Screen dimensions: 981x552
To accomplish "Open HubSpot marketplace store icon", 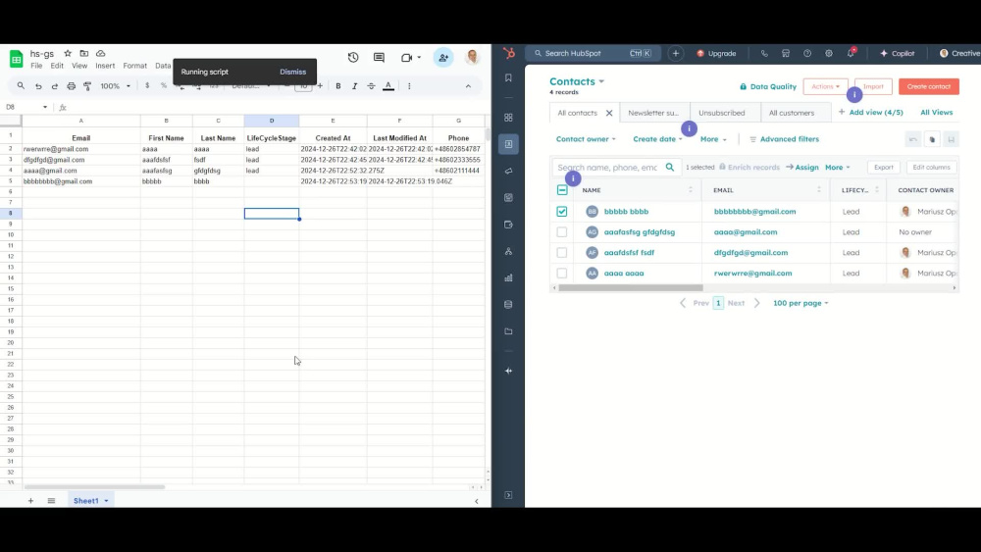I will click(x=786, y=54).
